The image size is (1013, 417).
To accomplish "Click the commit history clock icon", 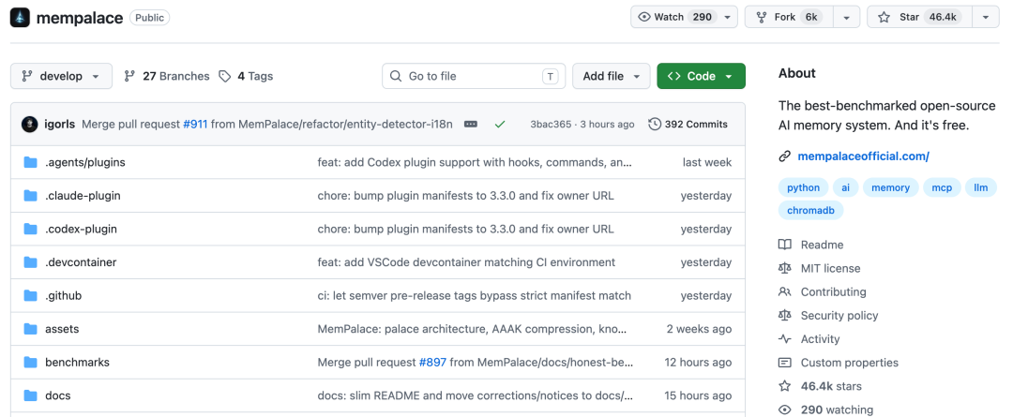I will tap(655, 124).
